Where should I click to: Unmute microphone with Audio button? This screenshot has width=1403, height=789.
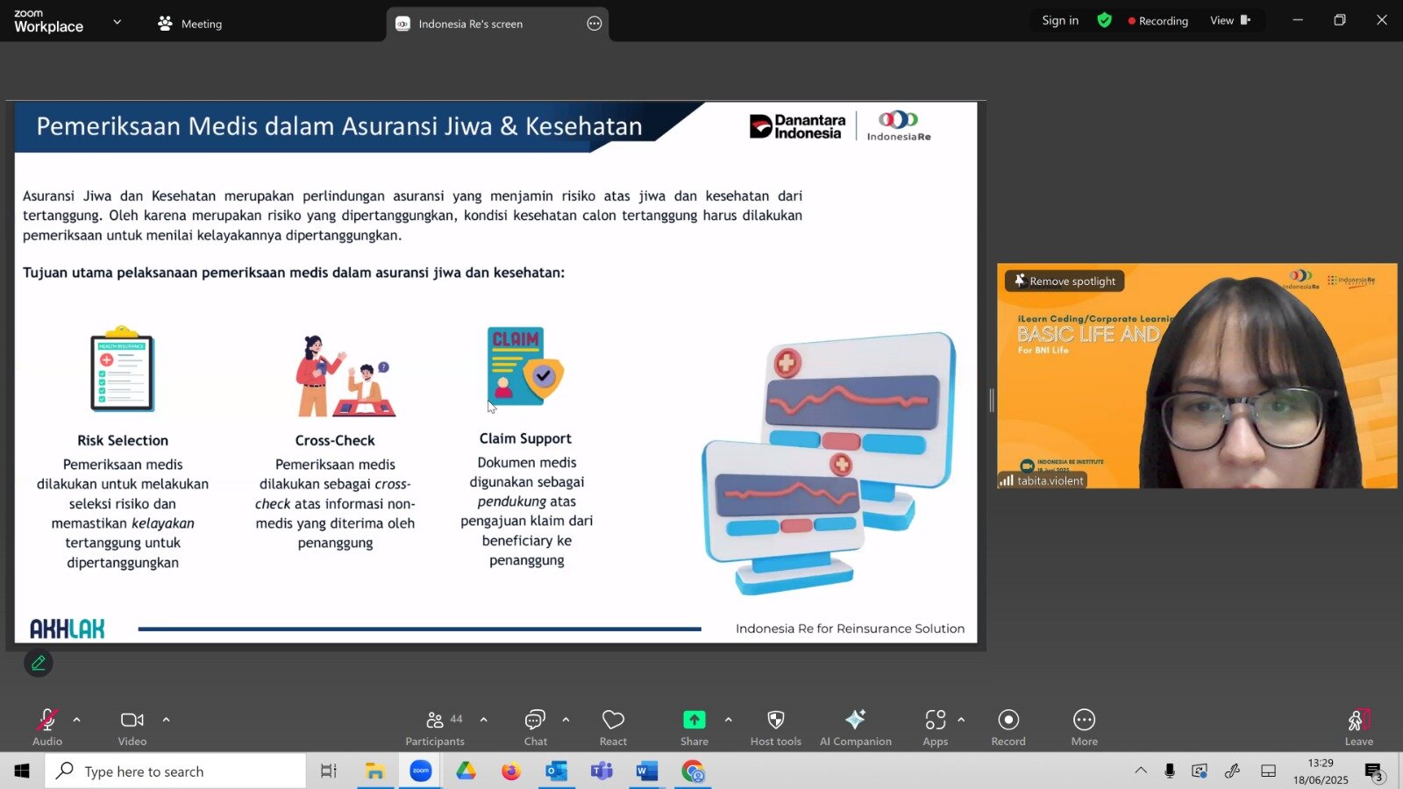tap(47, 728)
